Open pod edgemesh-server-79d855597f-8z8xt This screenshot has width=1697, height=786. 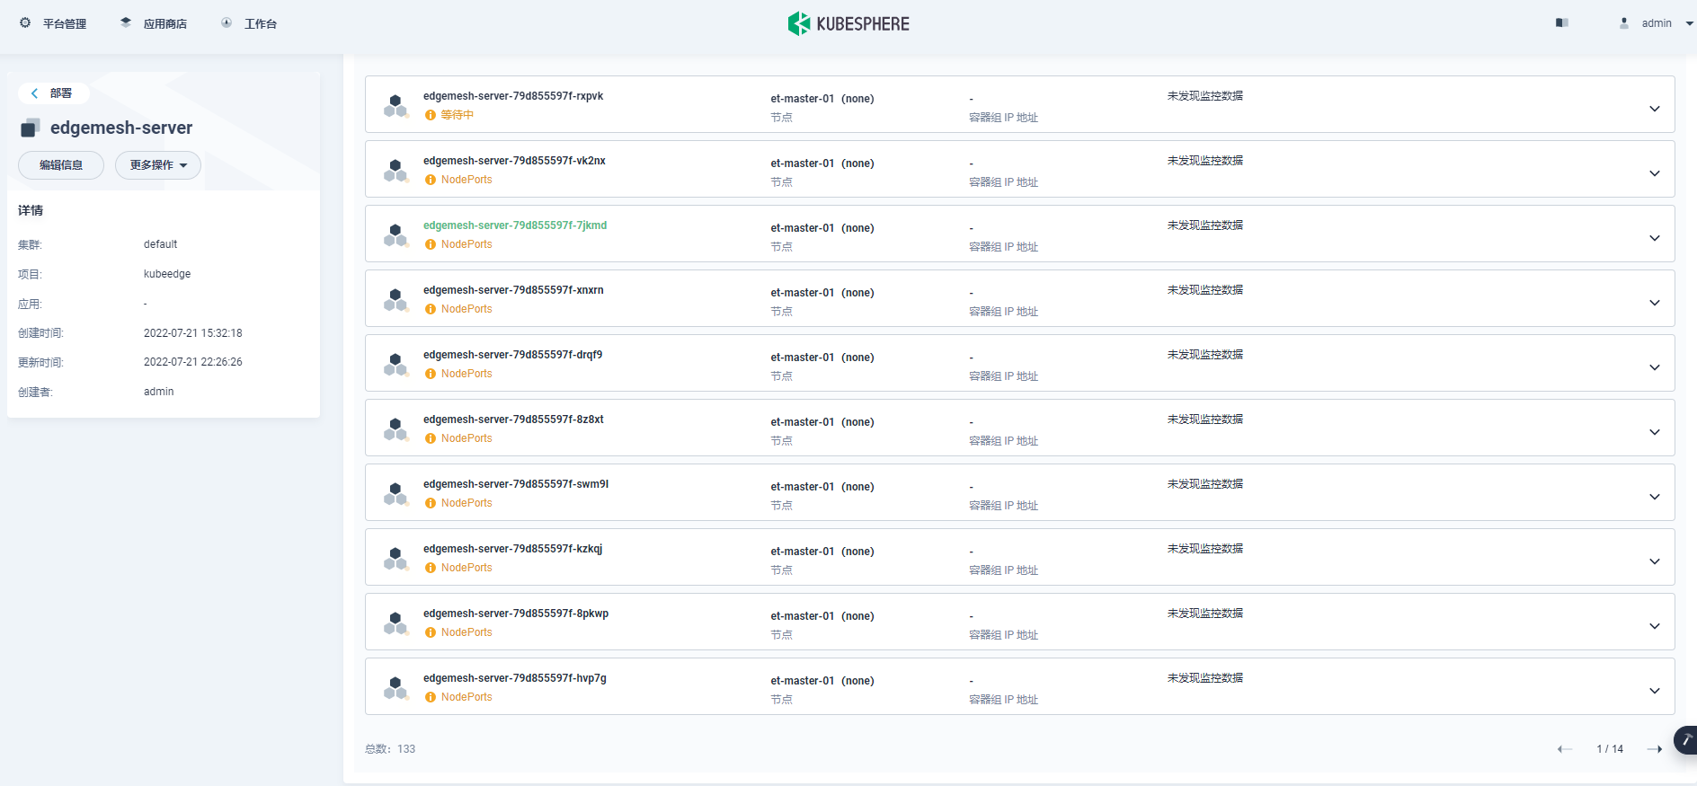513,419
